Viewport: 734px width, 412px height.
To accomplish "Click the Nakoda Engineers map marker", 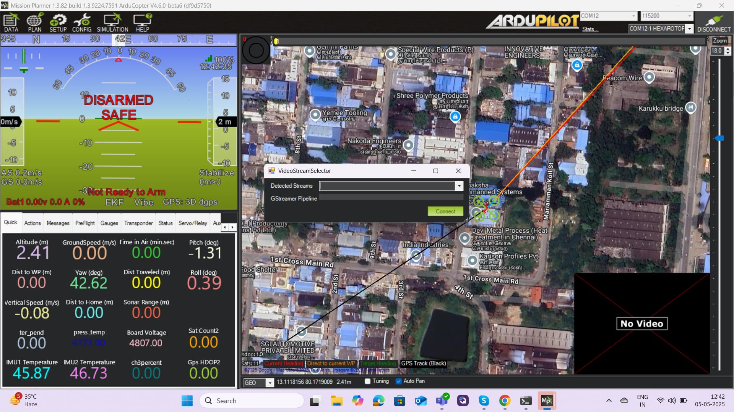I will tap(408, 145).
